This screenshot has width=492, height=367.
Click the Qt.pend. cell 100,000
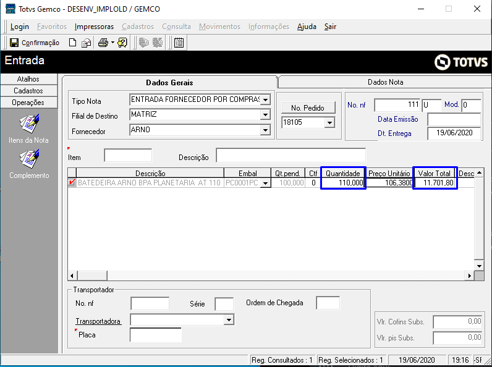288,183
